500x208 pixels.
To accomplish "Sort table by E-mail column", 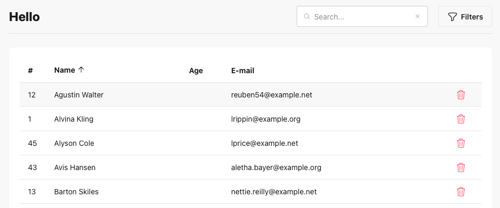I will click(243, 71).
